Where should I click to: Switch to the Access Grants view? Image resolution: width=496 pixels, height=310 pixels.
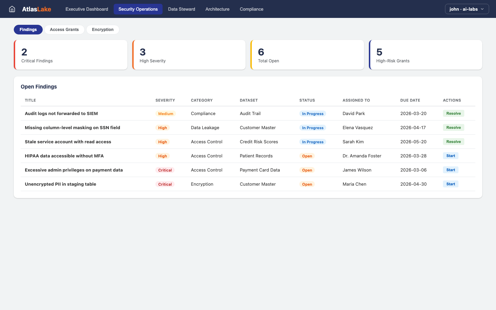pos(64,30)
